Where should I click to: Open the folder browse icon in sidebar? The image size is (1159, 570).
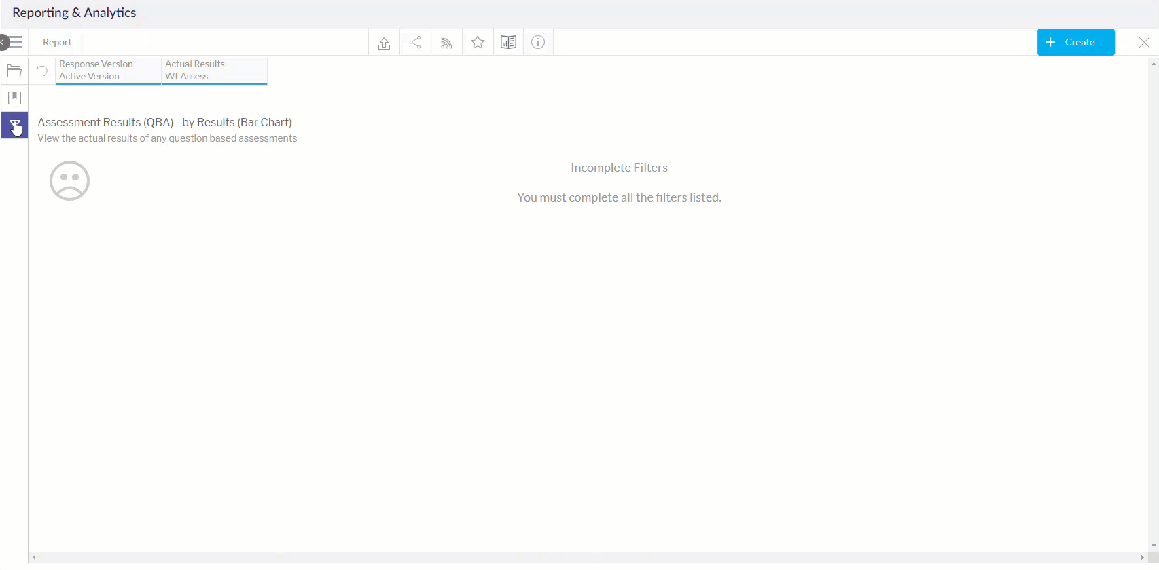[14, 71]
